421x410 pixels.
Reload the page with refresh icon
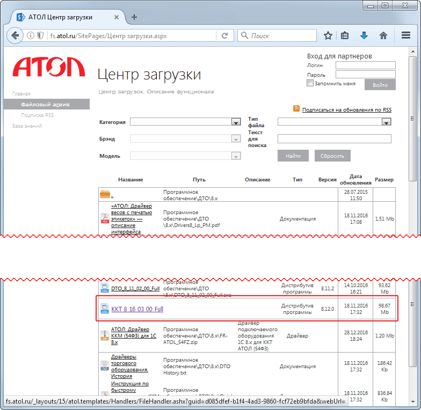tap(224, 35)
